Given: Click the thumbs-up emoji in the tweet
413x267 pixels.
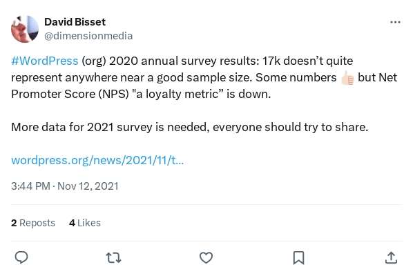Looking at the screenshot, I should click(x=347, y=78).
